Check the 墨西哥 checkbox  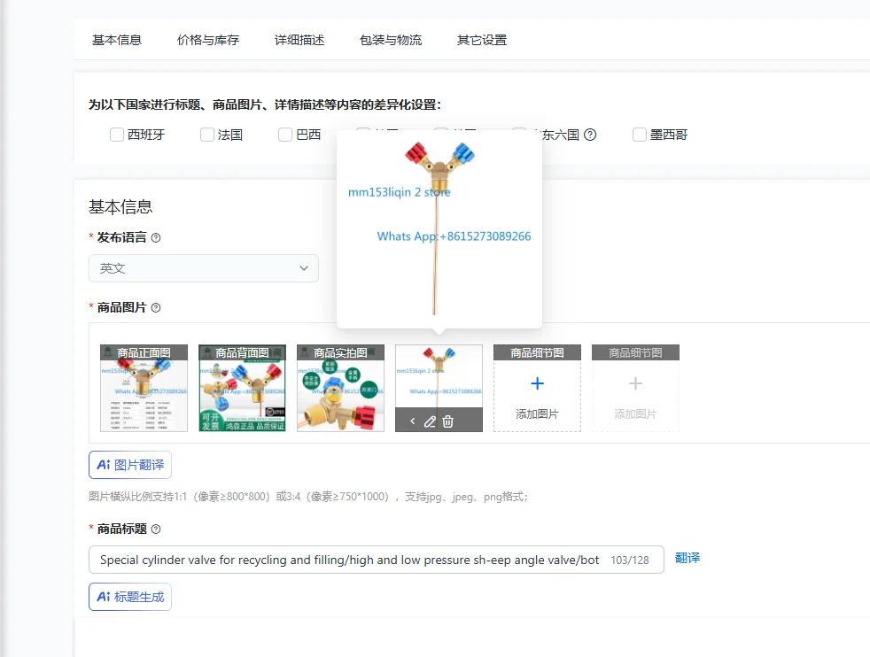click(639, 135)
